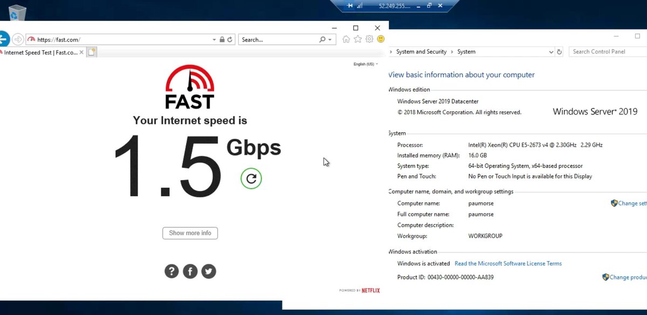This screenshot has height=315, width=647.
Task: Click the 1.5 speed result number
Action: pos(168,166)
